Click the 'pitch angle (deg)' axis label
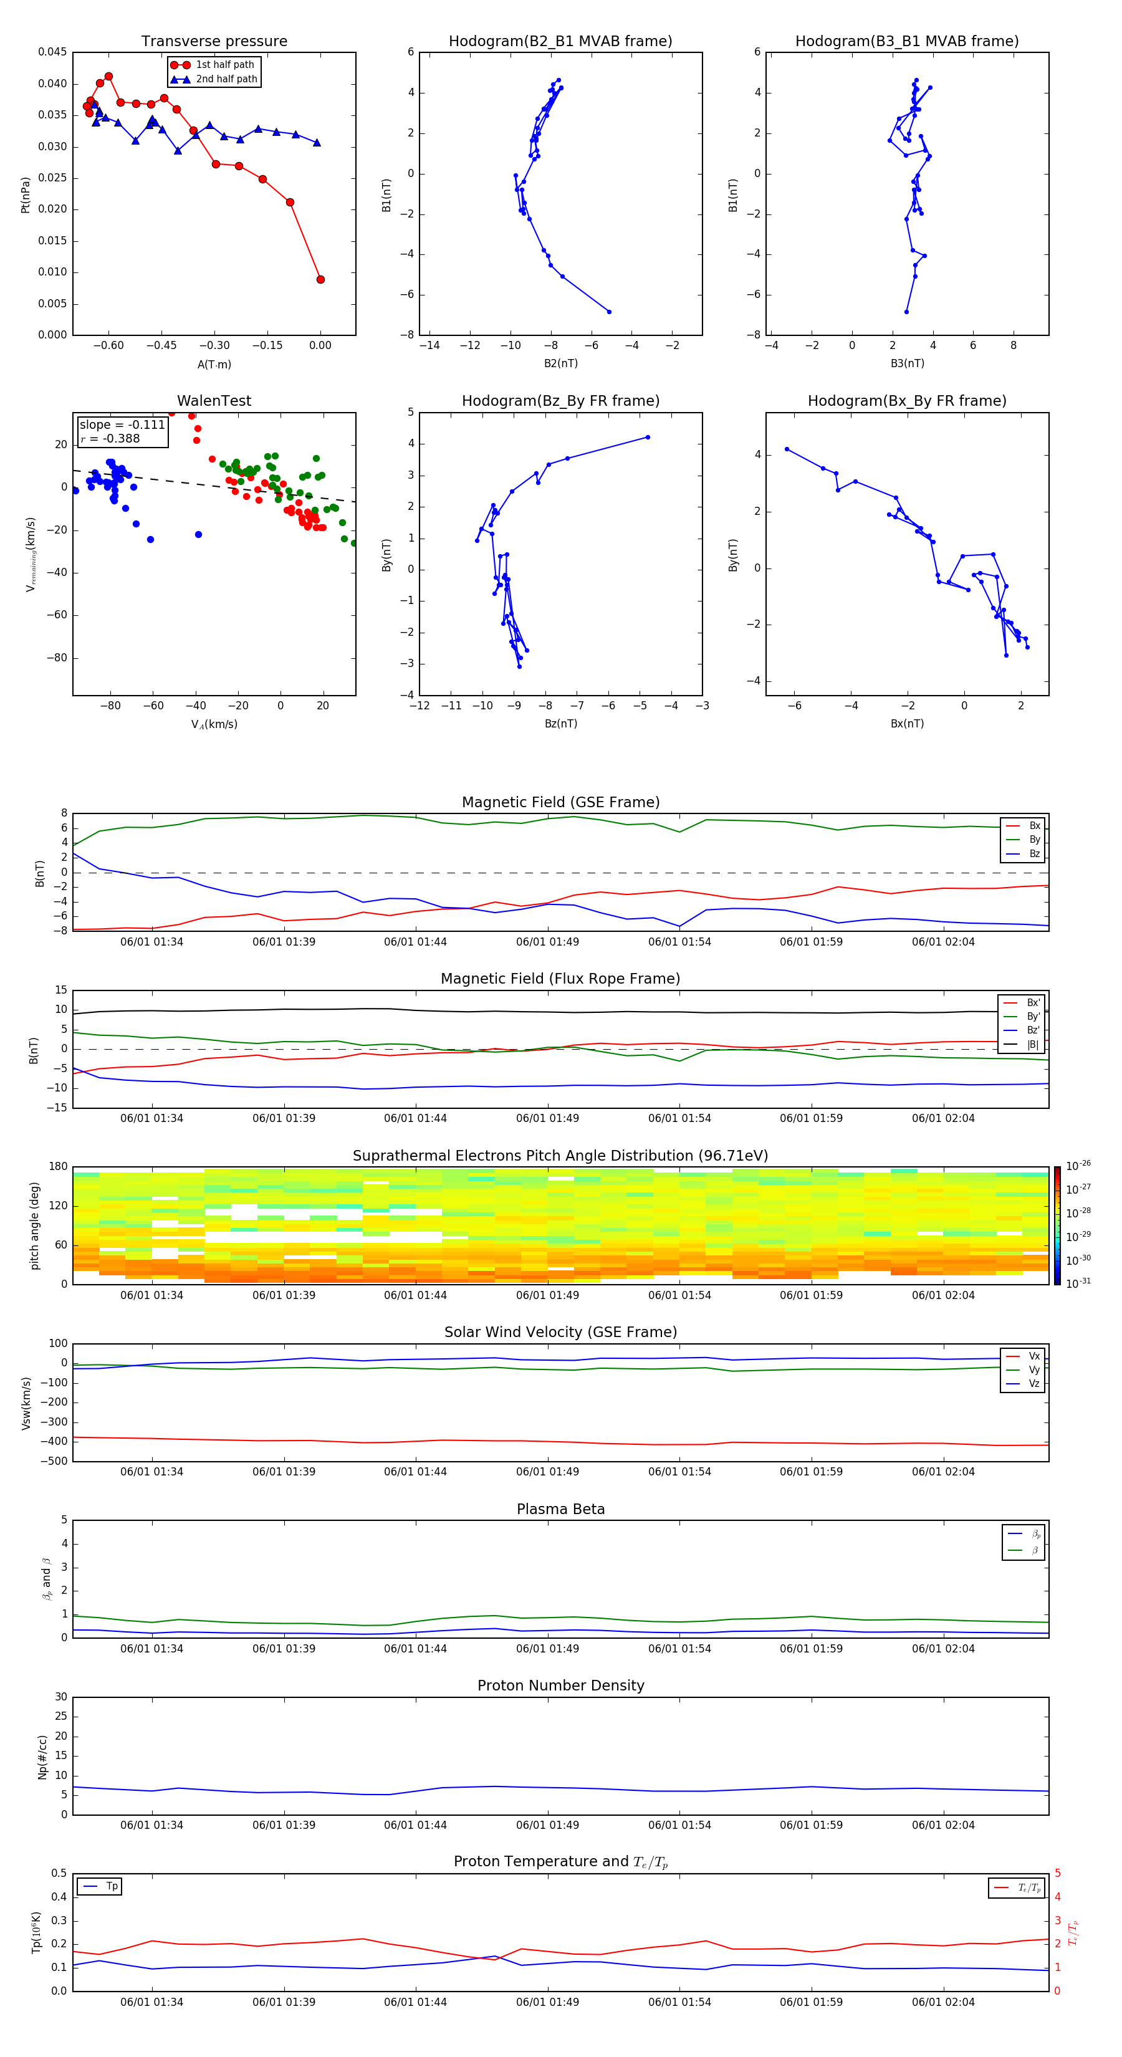The height and width of the screenshot is (2057, 1122). coord(34,1225)
